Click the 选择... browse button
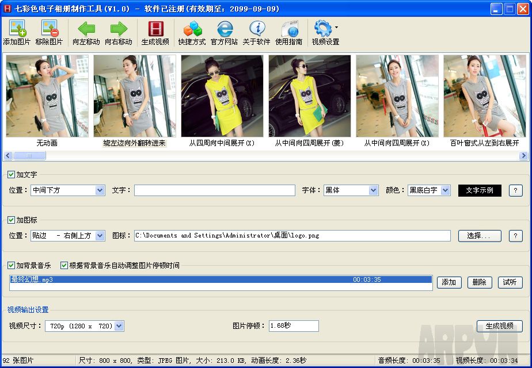Image resolution: width=532 pixels, height=368 pixels. (x=480, y=236)
